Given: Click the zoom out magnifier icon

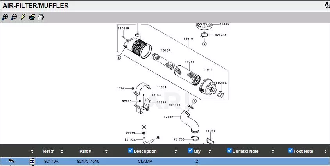Looking at the screenshot, I should tap(14, 17).
